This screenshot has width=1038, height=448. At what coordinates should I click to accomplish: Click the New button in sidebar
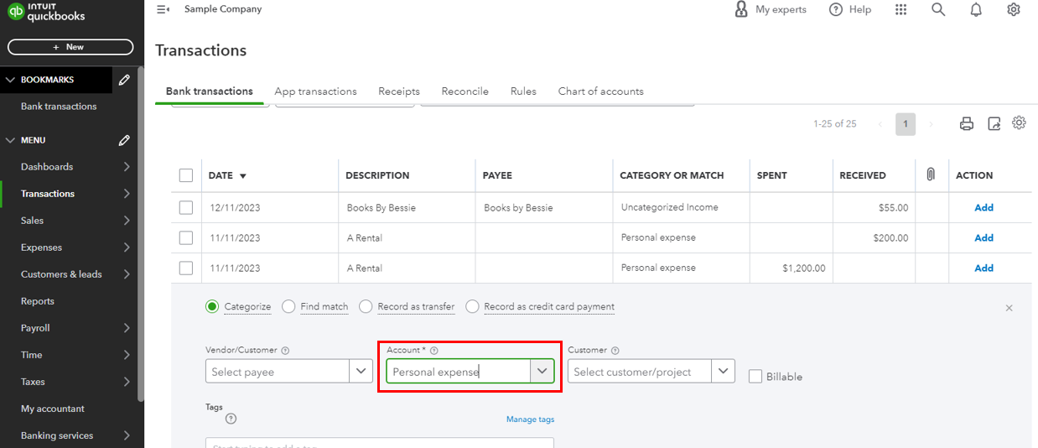pyautogui.click(x=70, y=47)
